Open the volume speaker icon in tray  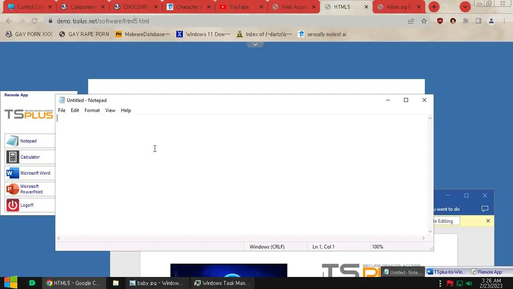click(469, 283)
